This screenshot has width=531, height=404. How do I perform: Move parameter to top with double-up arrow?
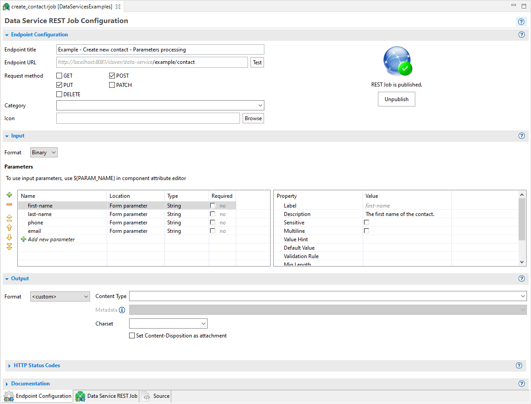(x=9, y=218)
